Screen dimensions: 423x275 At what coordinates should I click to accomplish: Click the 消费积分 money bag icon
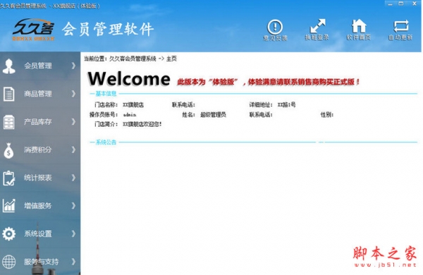click(x=9, y=150)
